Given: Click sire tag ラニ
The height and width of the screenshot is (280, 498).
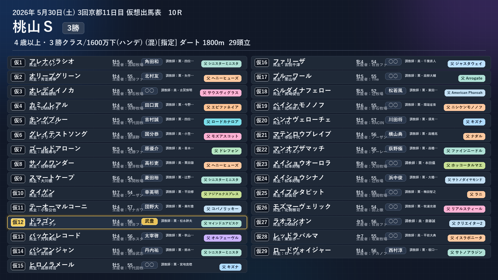Looking at the screenshot, I should coord(476,194).
